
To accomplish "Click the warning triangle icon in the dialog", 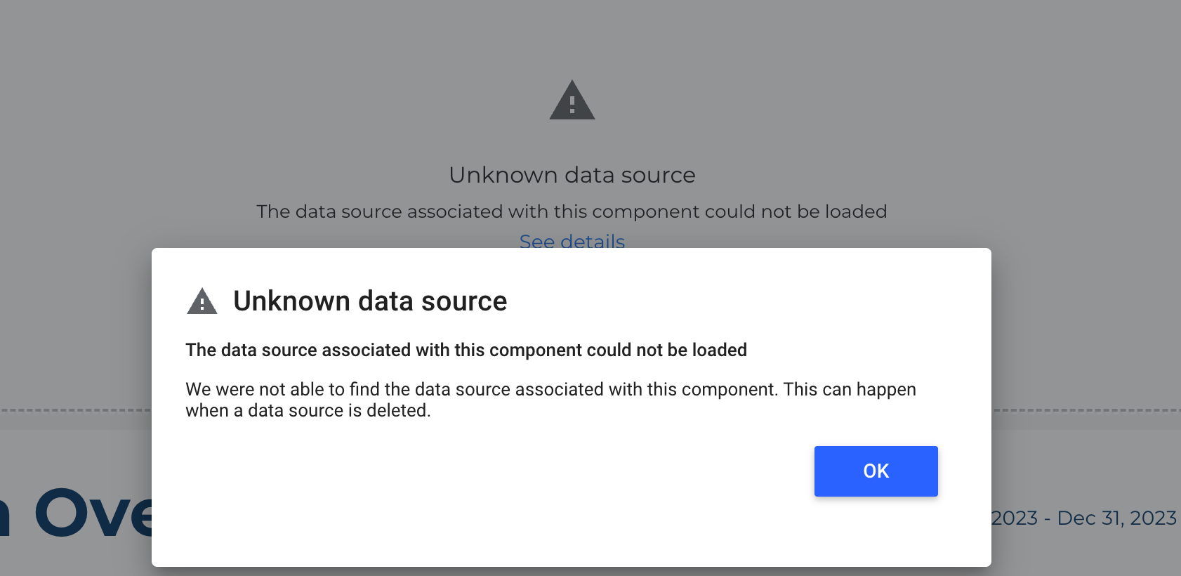I will coord(202,301).
